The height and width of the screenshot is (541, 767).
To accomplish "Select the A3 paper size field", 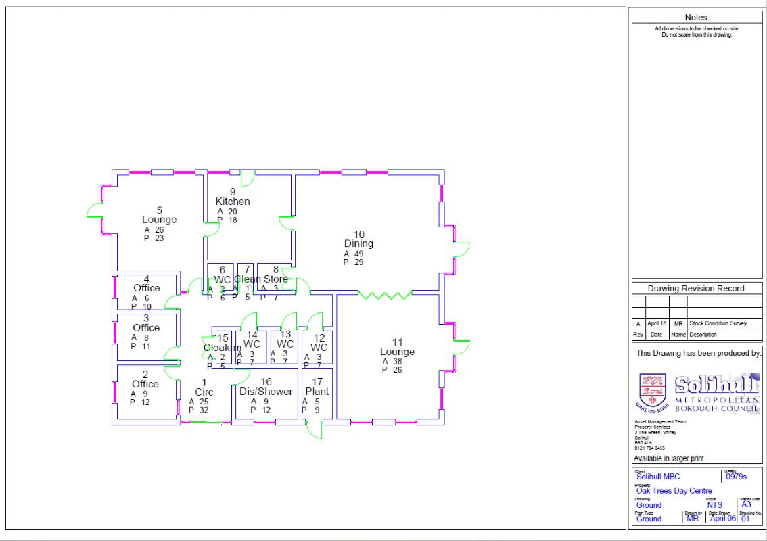I will coord(746,504).
